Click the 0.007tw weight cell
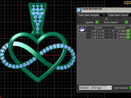 coord(122,37)
